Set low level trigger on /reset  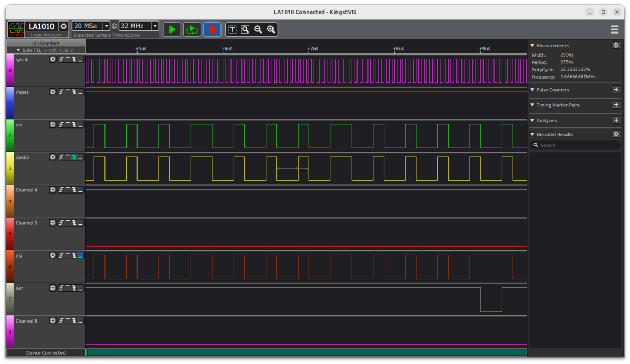pos(80,92)
